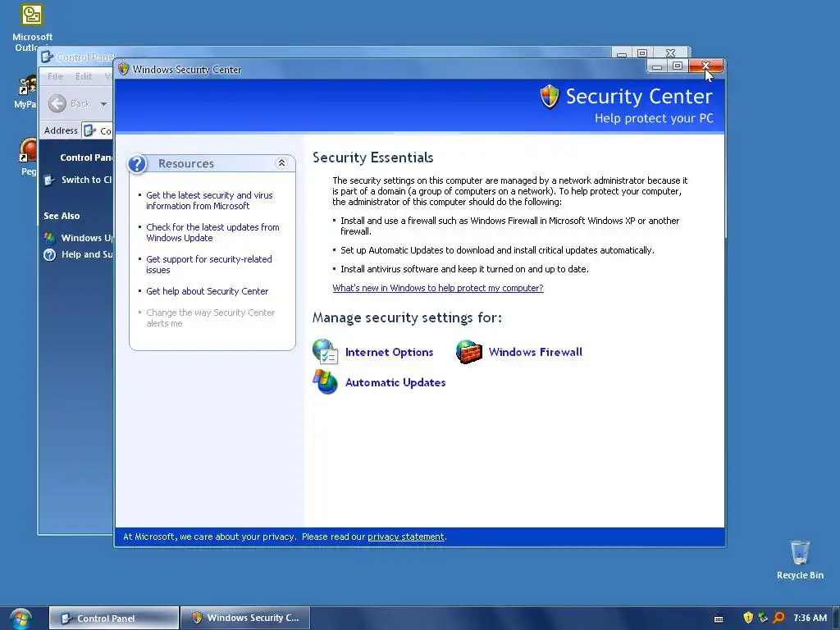Click the Start orb button
Viewport: 840px width, 630px height.
(21, 619)
